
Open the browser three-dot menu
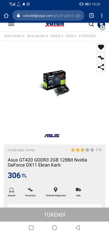pos(102,16)
